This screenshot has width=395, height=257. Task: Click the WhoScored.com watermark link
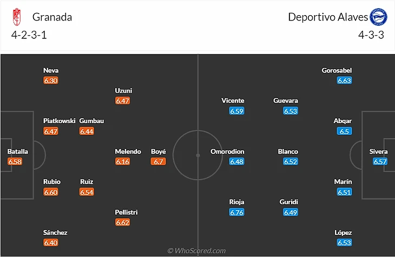coord(197,251)
